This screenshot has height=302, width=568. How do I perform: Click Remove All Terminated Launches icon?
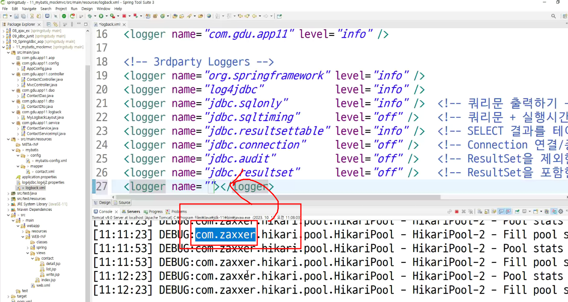click(x=470, y=212)
